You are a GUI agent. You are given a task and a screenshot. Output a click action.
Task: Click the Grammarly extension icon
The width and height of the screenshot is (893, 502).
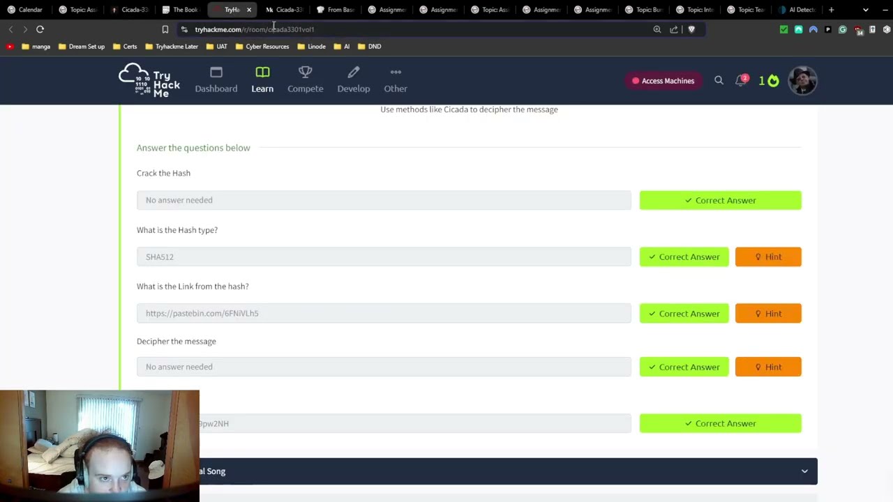pyautogui.click(x=843, y=29)
